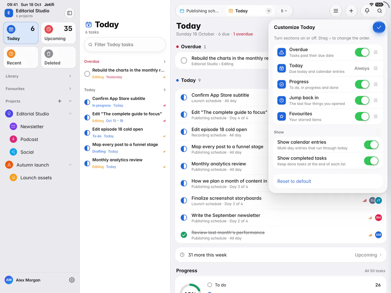Screen dimensions: 391x293
Task: Open Alex Morgan account button
Action: click(x=23, y=280)
